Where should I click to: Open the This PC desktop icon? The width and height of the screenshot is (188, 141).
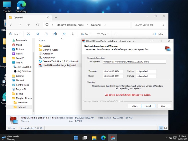pyautogui.click(x=7, y=7)
